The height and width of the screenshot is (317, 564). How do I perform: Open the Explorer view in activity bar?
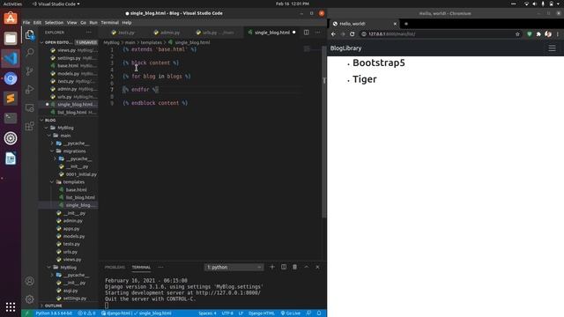click(29, 34)
